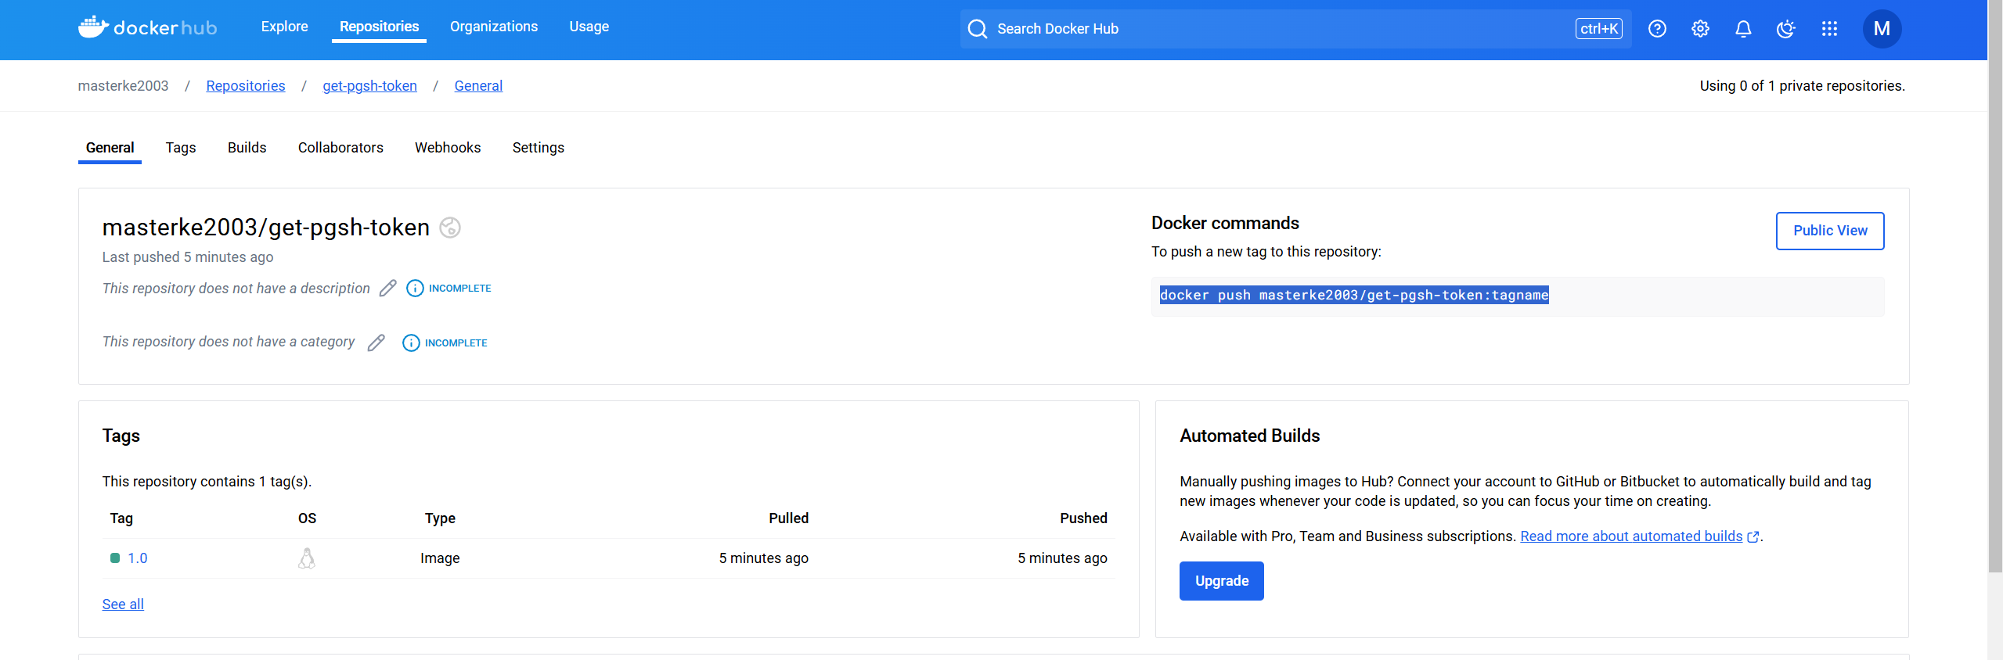Click the Pulled column header
The height and width of the screenshot is (660, 2003).
click(x=789, y=518)
